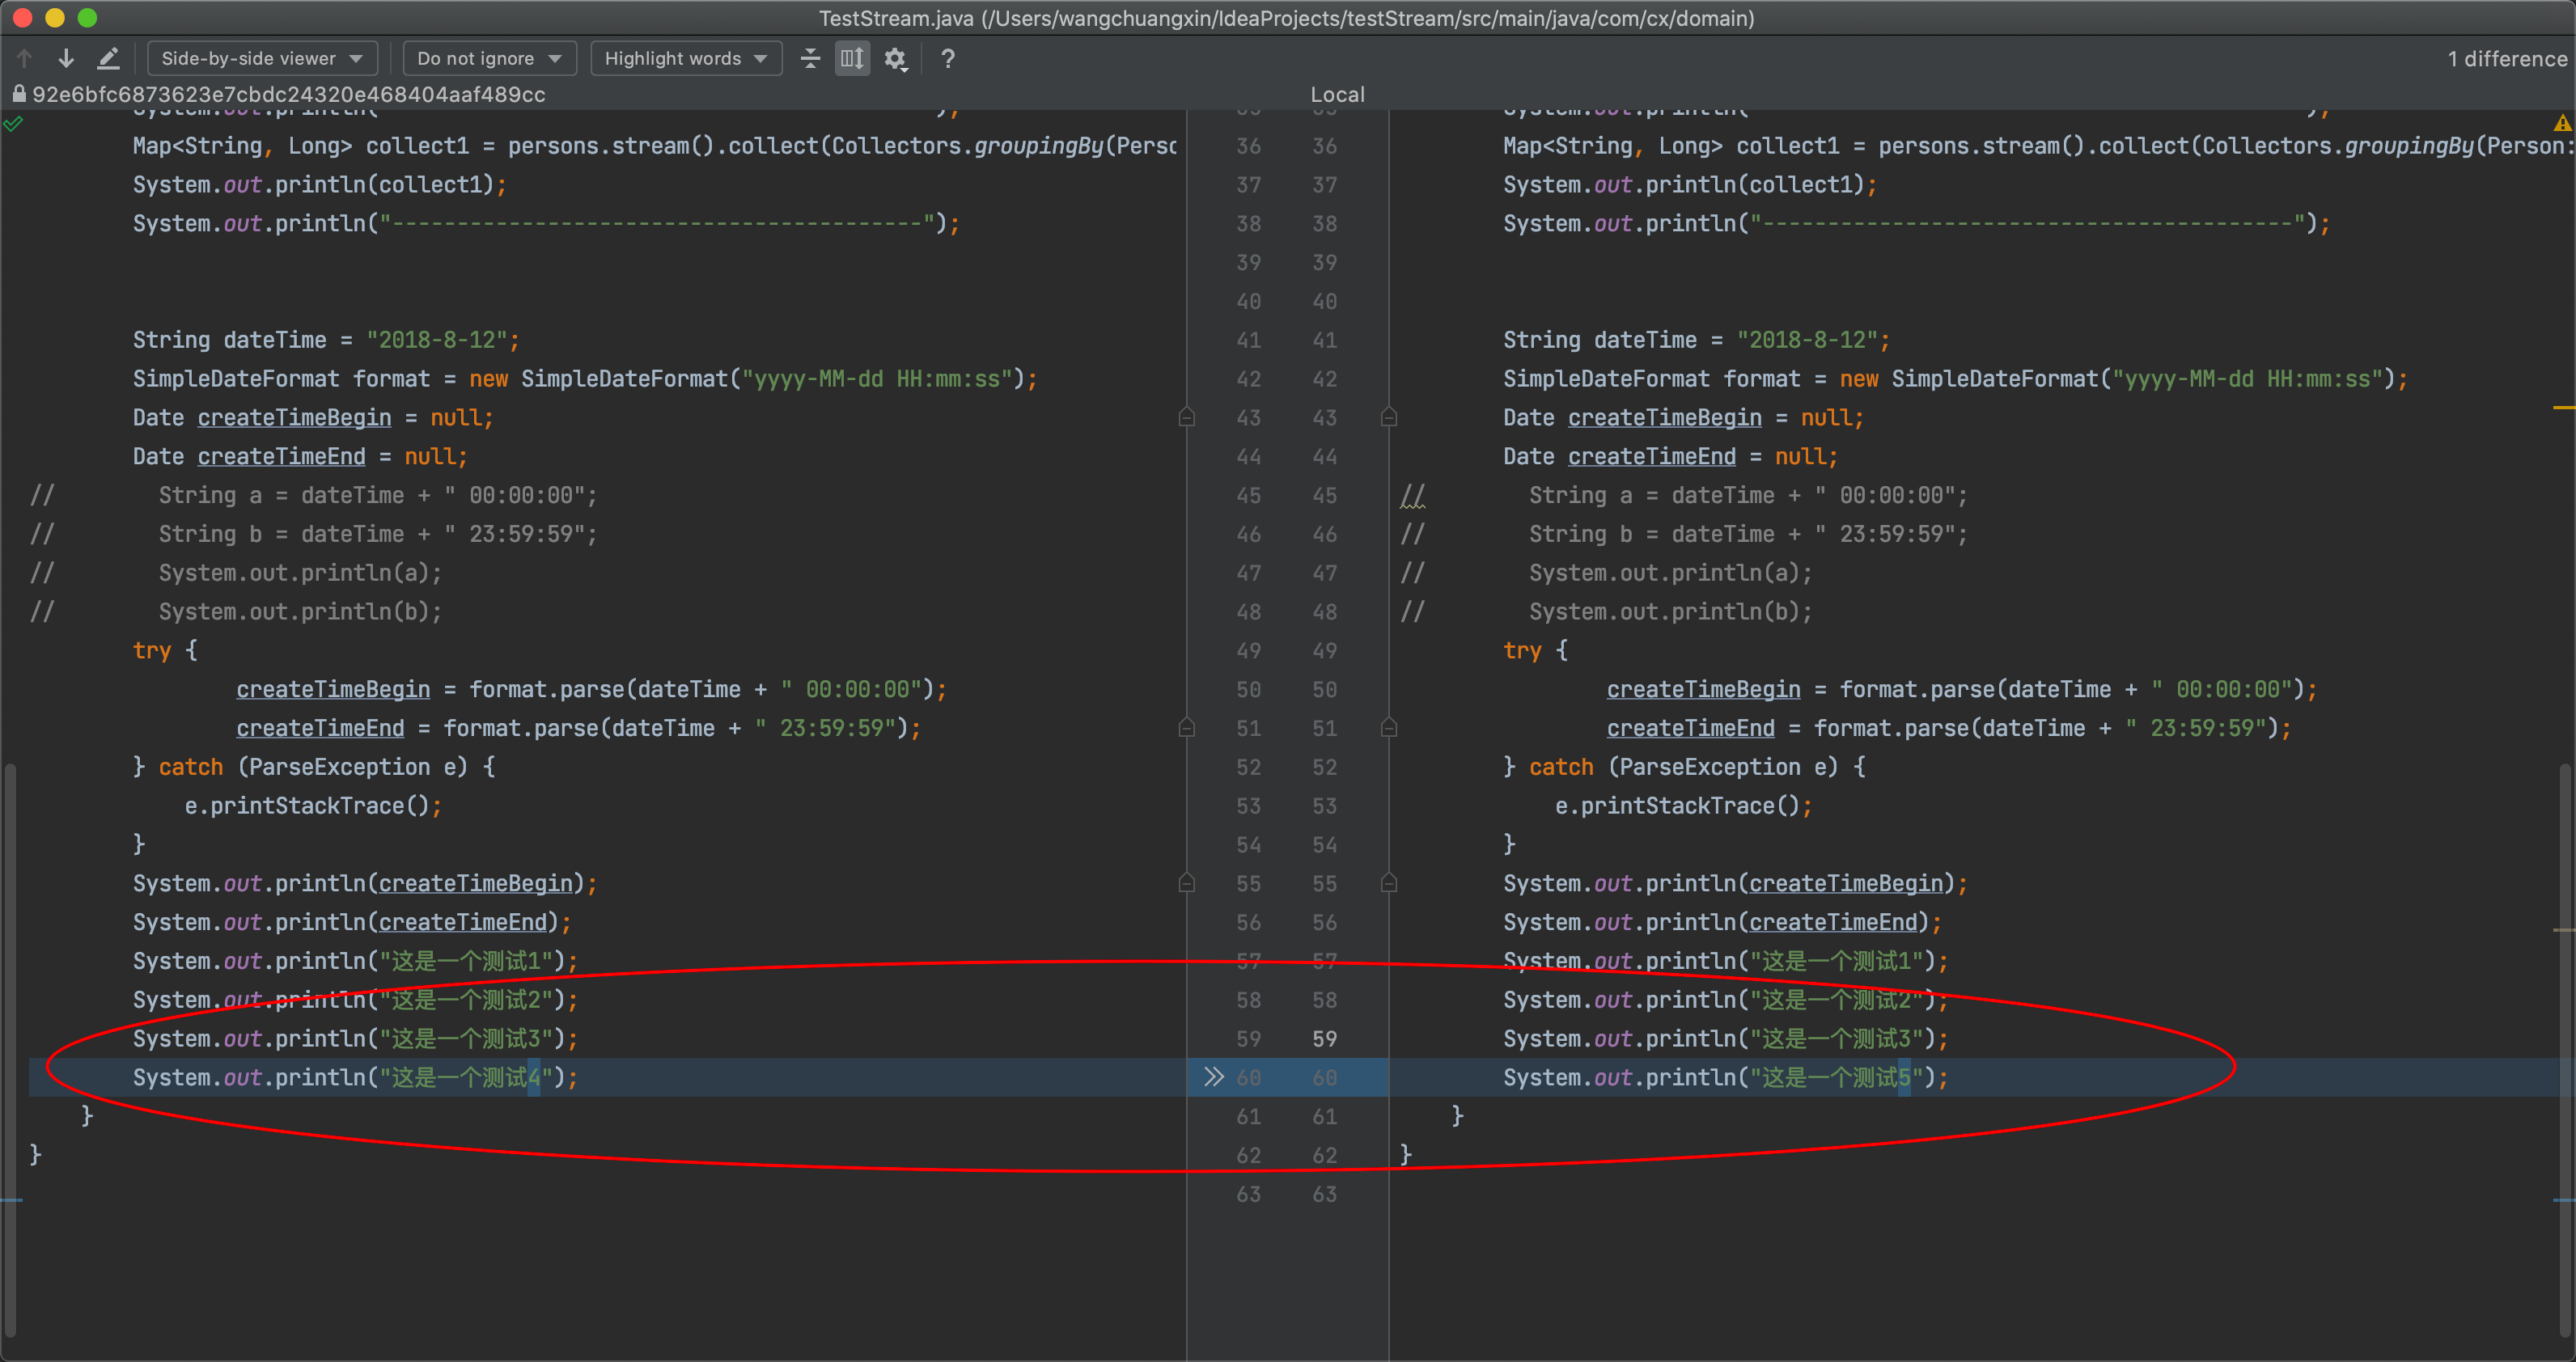This screenshot has height=1362, width=2576.
Task: Collapse fold marker at line 55 right pane
Action: [1389, 883]
